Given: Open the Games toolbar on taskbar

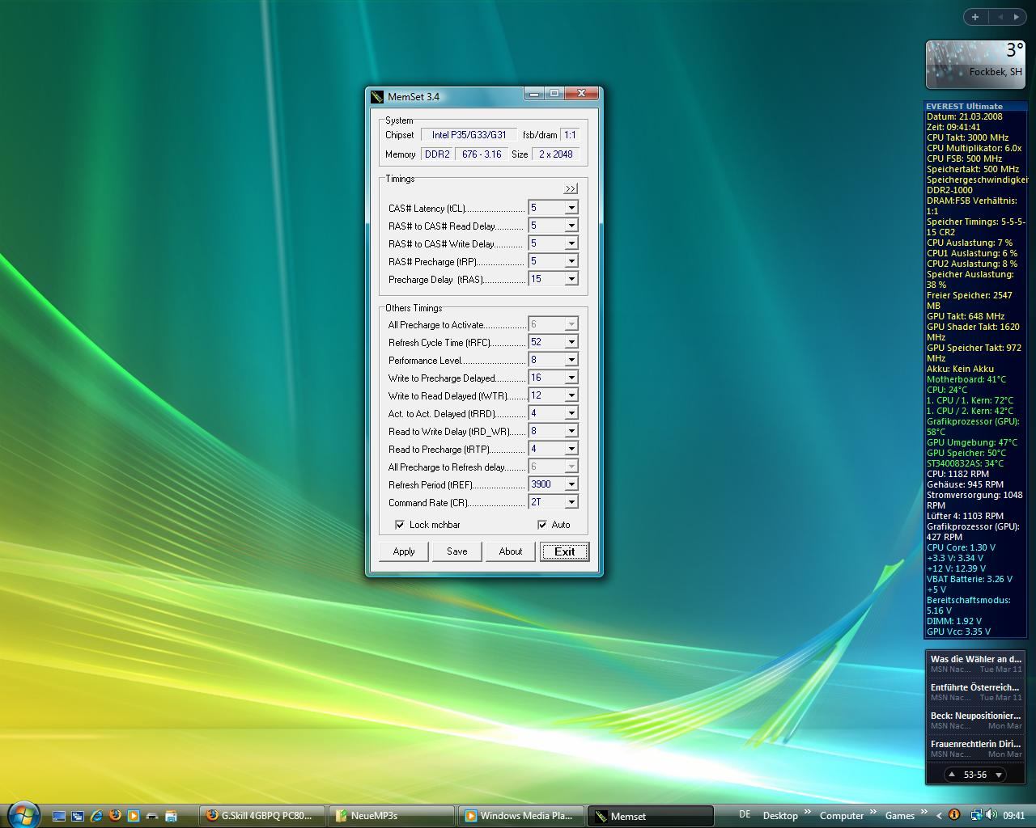Looking at the screenshot, I should pos(900,816).
